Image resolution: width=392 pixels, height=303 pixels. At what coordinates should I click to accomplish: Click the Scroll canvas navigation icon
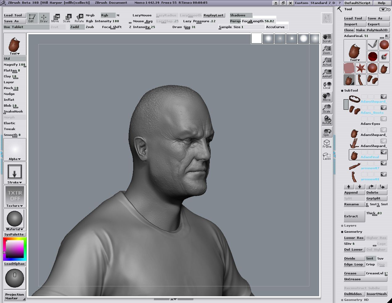(327, 38)
